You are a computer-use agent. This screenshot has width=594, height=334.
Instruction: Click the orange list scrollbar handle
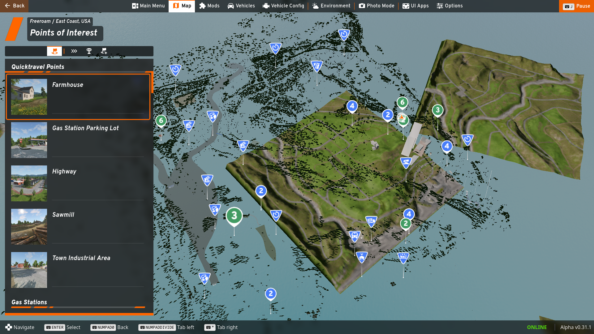point(152,83)
